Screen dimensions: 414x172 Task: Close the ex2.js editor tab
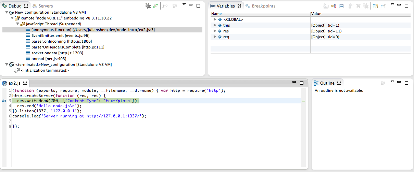click(25, 83)
